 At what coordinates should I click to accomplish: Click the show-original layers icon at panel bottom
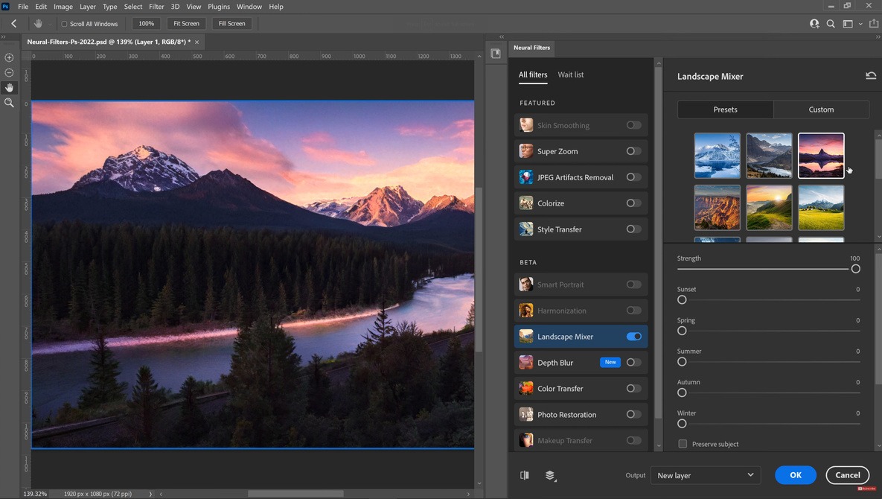click(x=549, y=474)
